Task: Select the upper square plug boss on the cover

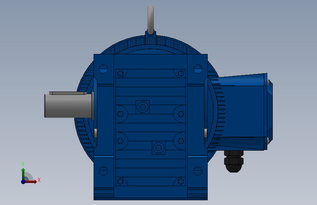Action: click(x=143, y=107)
